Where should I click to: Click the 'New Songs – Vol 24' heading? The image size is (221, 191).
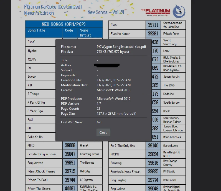[x=106, y=12]
